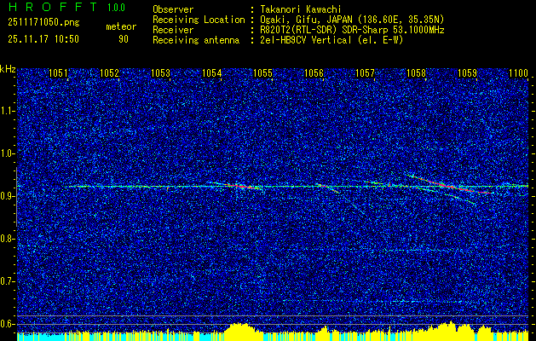Click the 0.8 kHz axis label
This screenshot has height=341, width=536.
point(7,239)
